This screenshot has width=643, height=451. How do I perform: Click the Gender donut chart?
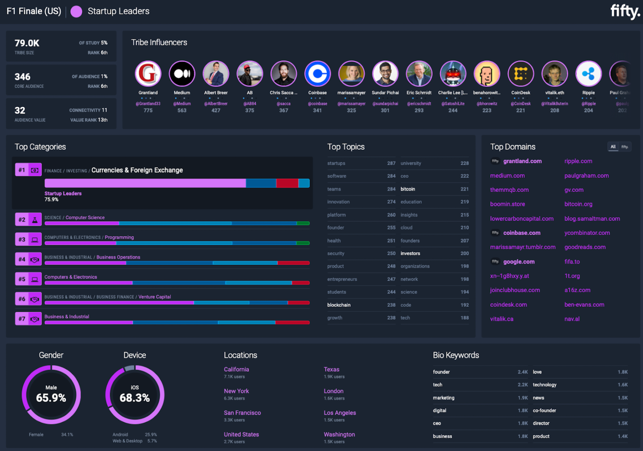pyautogui.click(x=51, y=395)
